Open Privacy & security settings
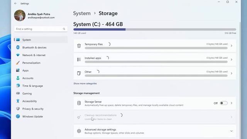Screen dimensions: 247x139 [41, 109]
